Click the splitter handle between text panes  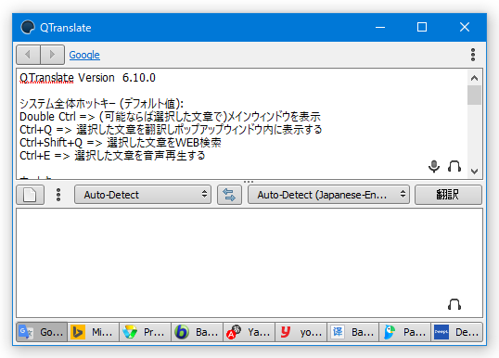tap(249, 182)
